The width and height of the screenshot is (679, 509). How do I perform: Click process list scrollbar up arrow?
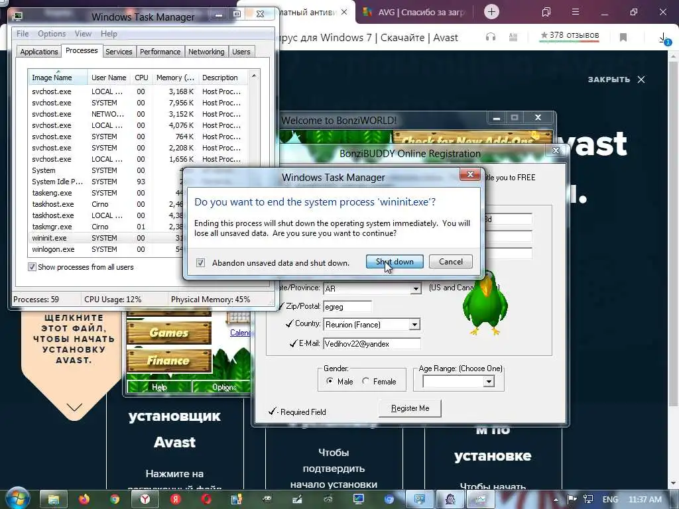tap(254, 76)
